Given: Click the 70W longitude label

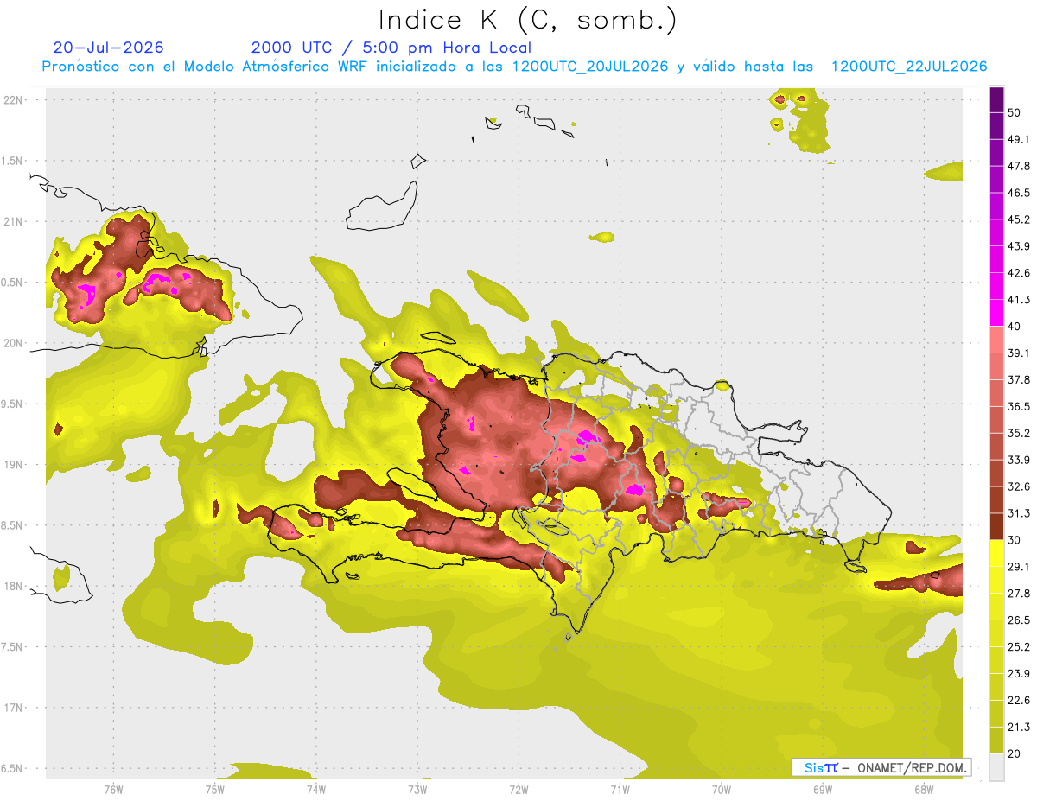Looking at the screenshot, I should click(x=721, y=789).
